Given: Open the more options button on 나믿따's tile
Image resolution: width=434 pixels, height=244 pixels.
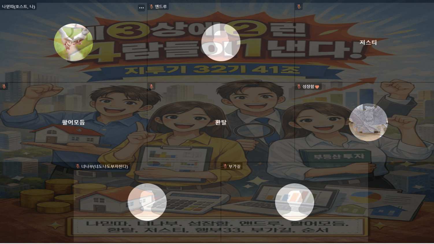Looking at the screenshot, I should click(x=141, y=8).
